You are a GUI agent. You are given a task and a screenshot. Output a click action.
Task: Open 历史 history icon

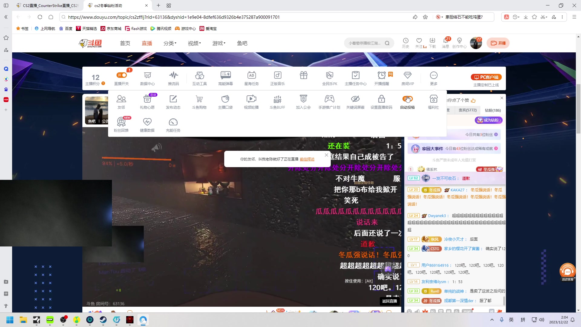coord(405,43)
